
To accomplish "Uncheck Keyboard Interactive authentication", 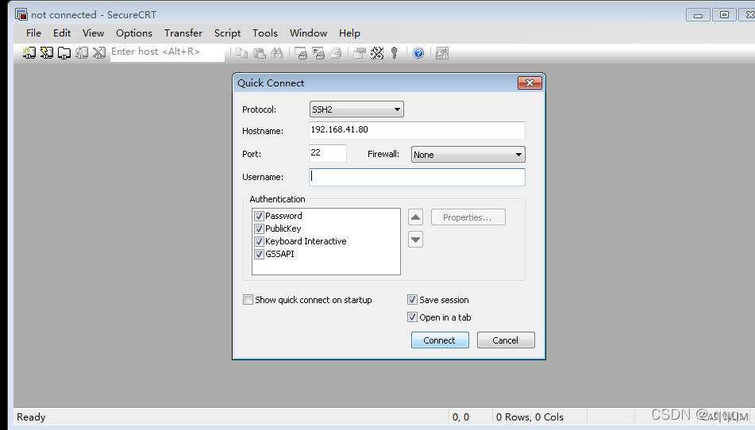I will pos(259,241).
